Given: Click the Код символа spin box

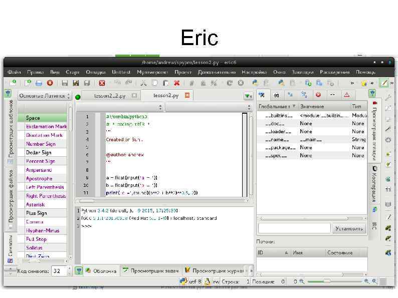Looking at the screenshot, I should click(61, 271).
